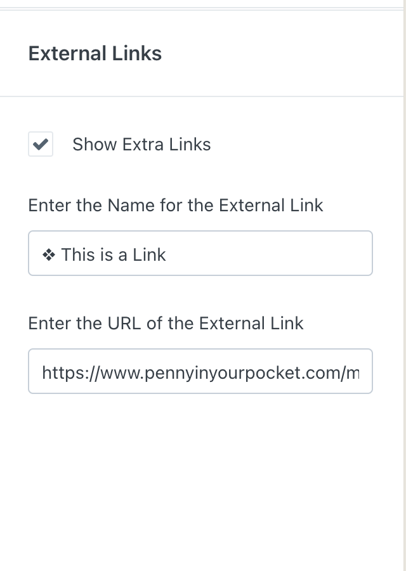The image size is (406, 571).
Task: Click the word "Extra" in checkbox label
Action: pyautogui.click(x=141, y=145)
